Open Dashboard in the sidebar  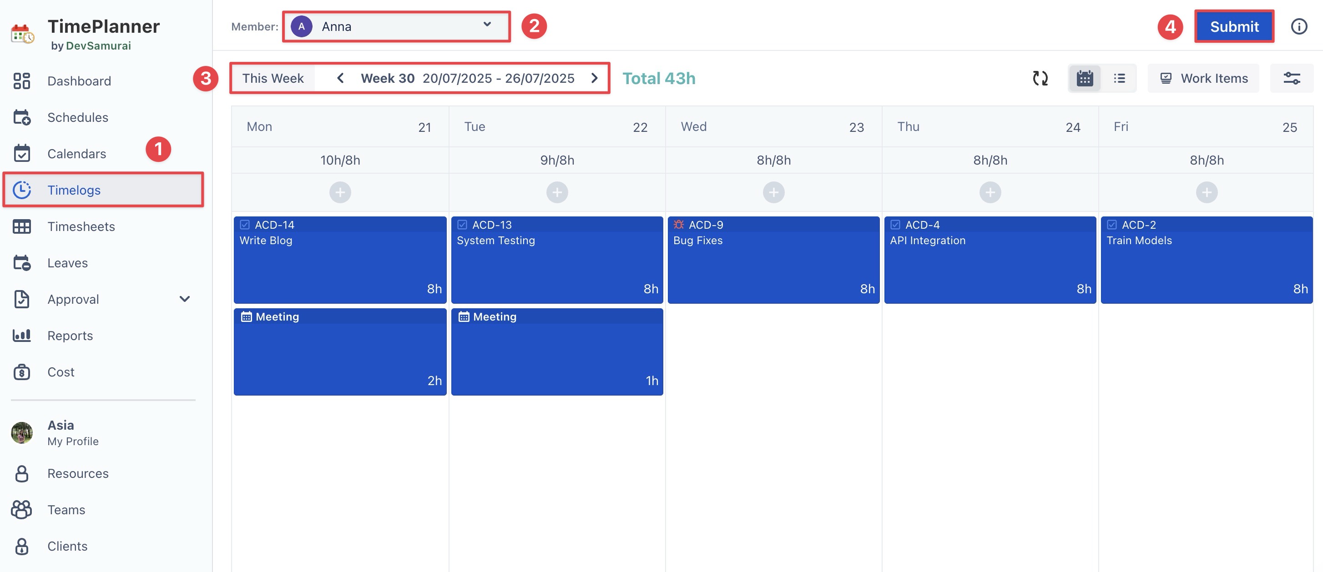pos(79,80)
